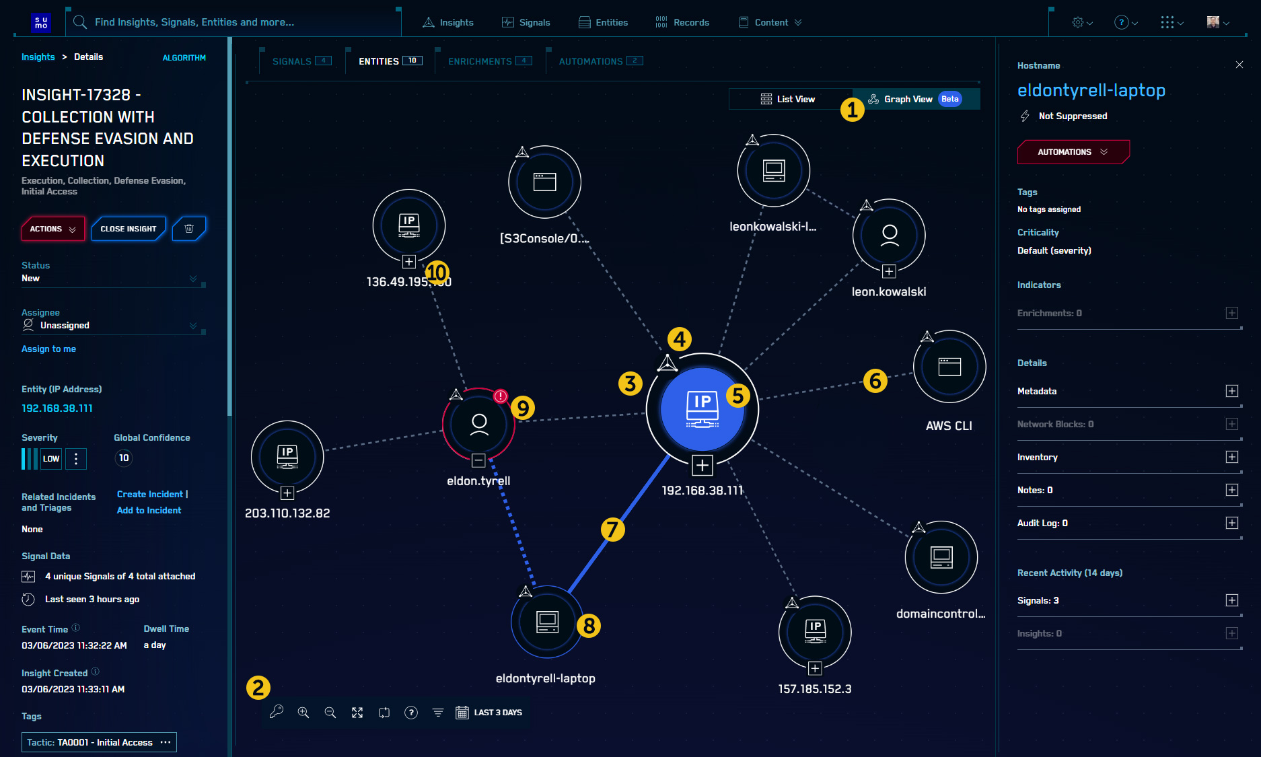
Task: Click the CLOSE INSIGHT button
Action: click(129, 229)
